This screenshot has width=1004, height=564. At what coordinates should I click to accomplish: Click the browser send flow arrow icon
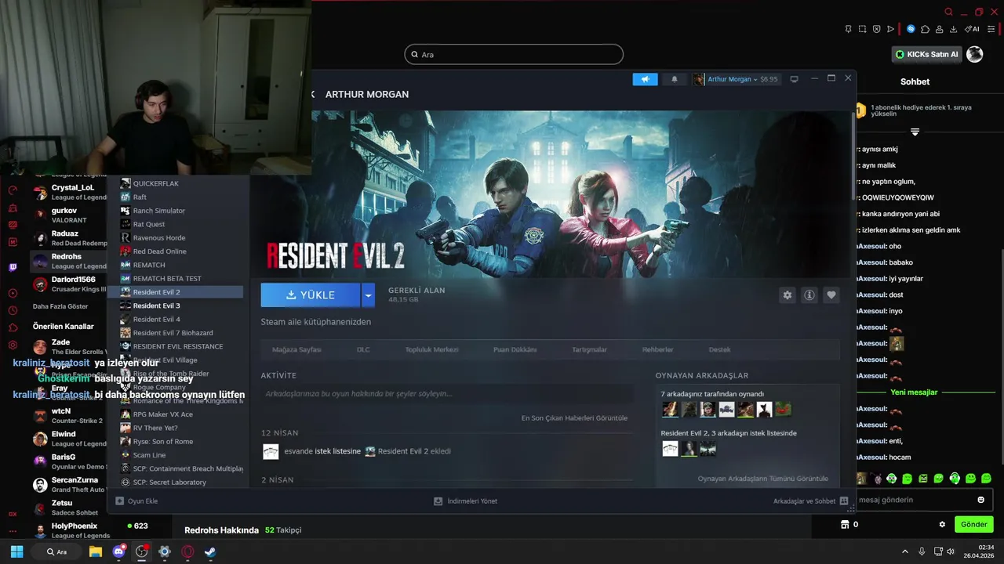(x=890, y=29)
